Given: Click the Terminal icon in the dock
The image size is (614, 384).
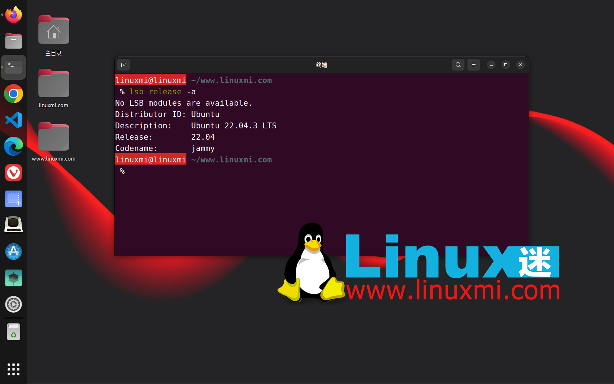Looking at the screenshot, I should (14, 67).
